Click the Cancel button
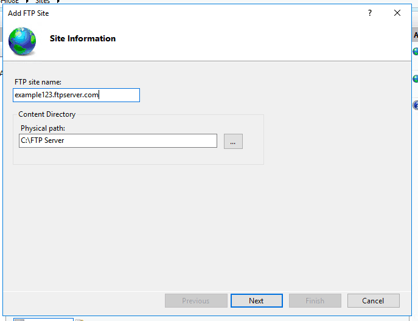 pyautogui.click(x=373, y=300)
